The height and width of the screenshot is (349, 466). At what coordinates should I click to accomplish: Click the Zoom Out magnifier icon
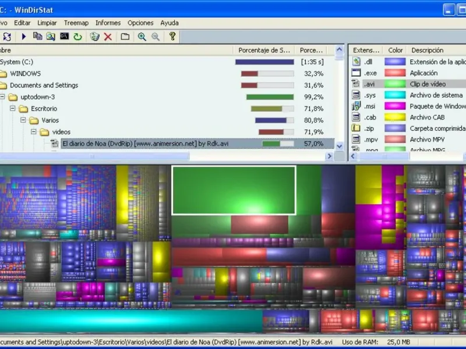[x=156, y=37]
